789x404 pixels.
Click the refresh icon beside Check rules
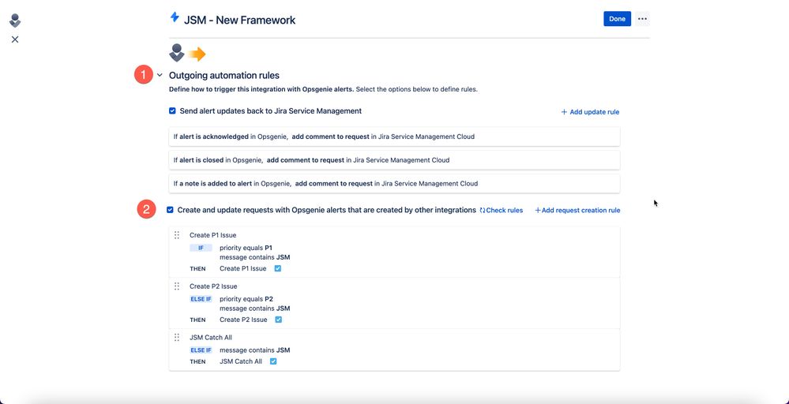point(483,211)
